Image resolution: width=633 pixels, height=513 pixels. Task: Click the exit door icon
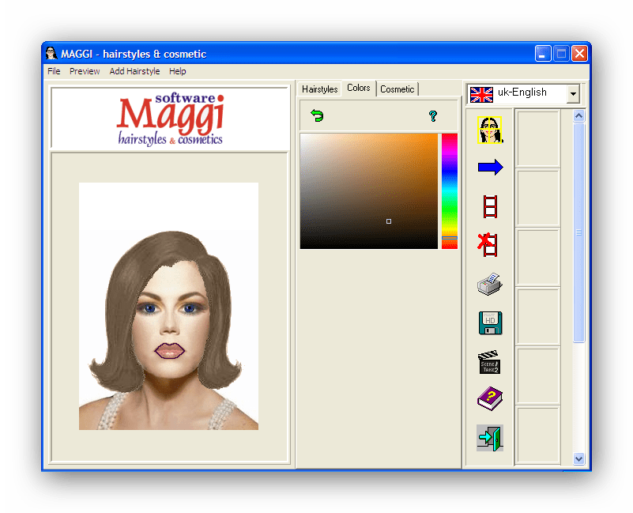coord(490,437)
